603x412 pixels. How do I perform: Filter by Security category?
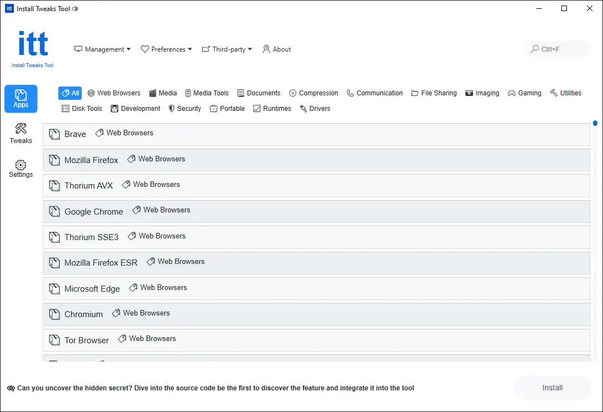pyautogui.click(x=184, y=109)
